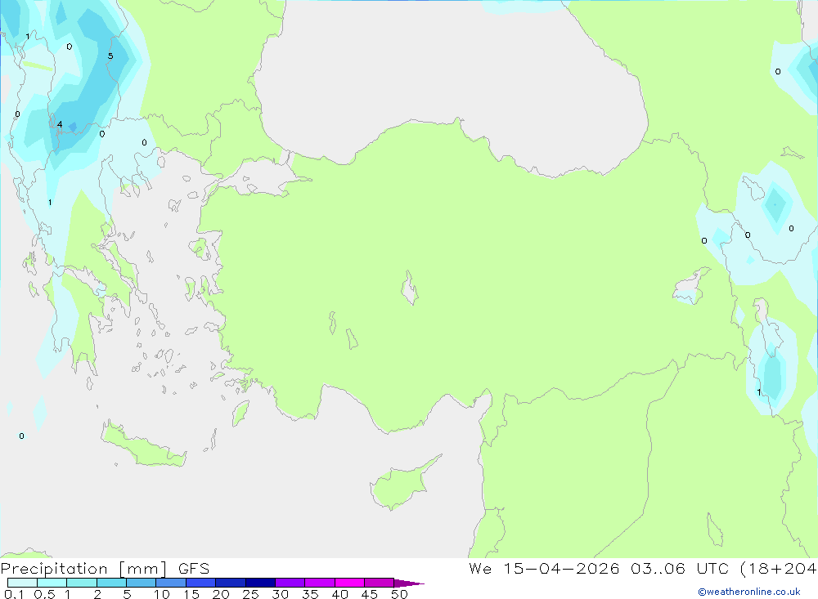818x599 pixels.
Task: Choose the 20–25 mm legend color swatch
Action: (x=230, y=583)
